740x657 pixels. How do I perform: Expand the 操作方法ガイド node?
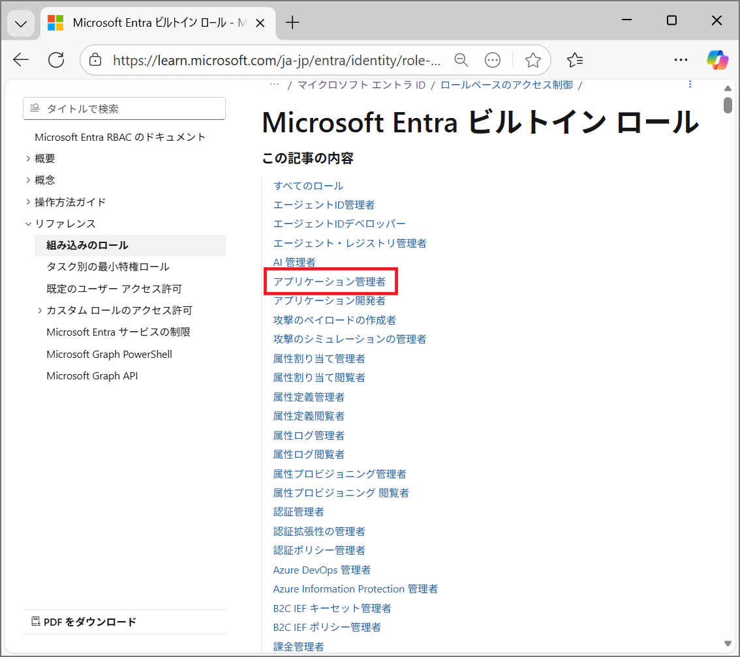pos(28,201)
